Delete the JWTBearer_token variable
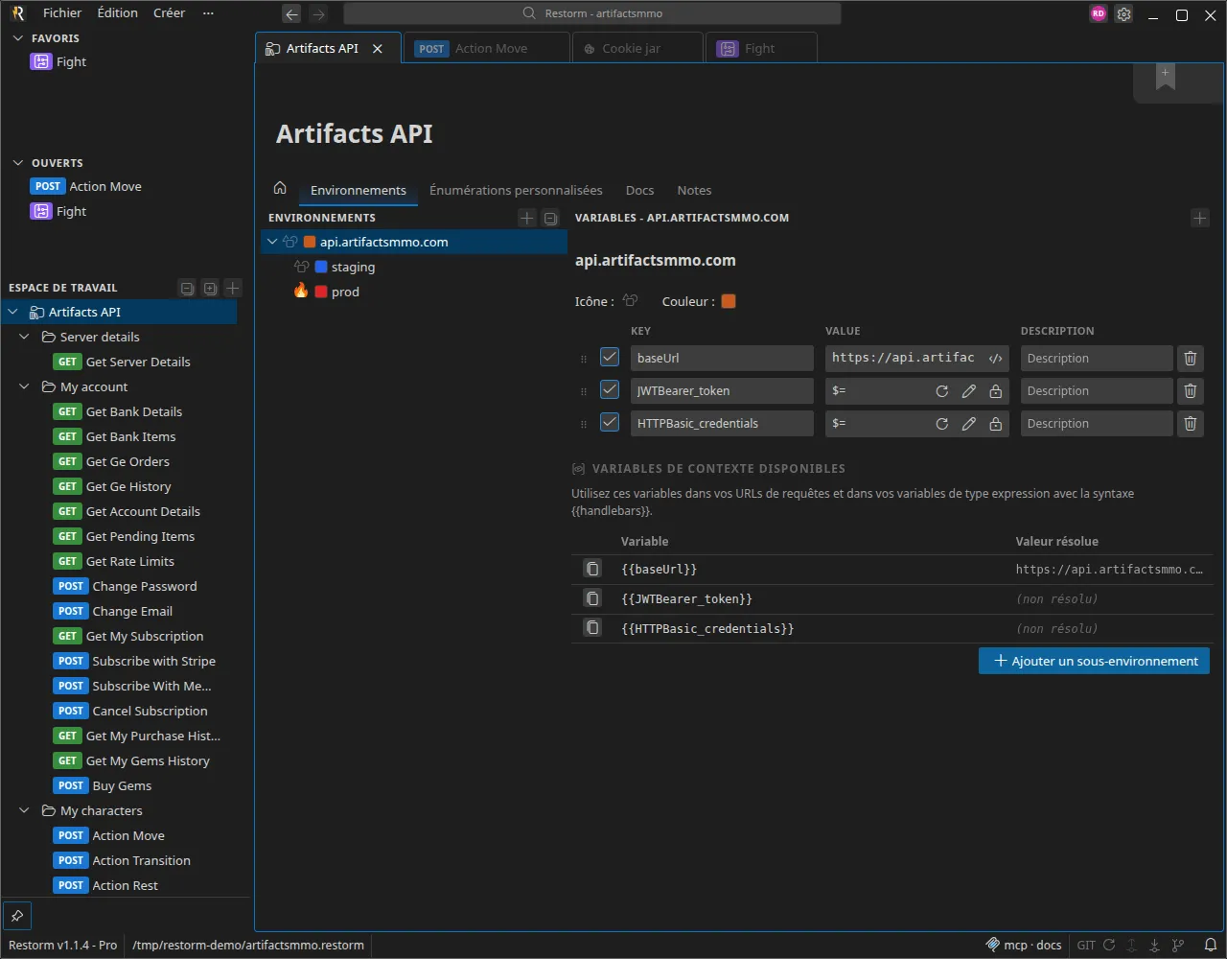This screenshot has width=1227, height=959. (x=1191, y=391)
